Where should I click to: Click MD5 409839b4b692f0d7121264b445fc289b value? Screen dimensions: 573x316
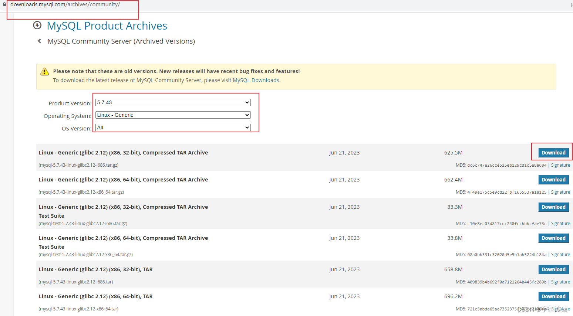coord(507,282)
